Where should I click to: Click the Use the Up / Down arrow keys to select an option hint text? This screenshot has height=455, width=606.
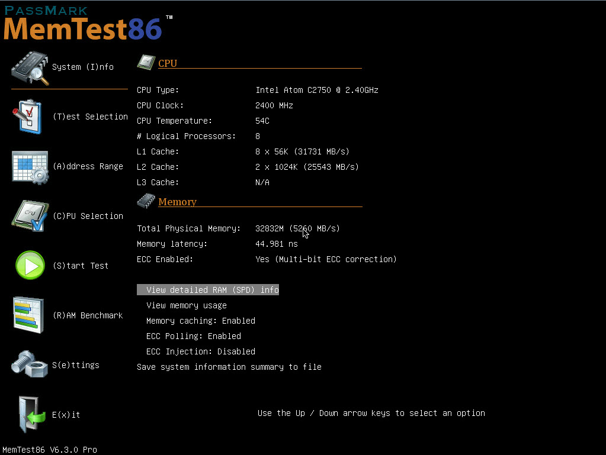371,414
